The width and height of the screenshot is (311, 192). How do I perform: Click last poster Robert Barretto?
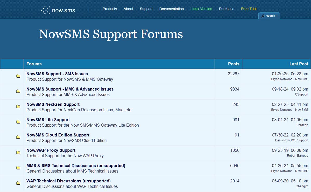(x=298, y=156)
